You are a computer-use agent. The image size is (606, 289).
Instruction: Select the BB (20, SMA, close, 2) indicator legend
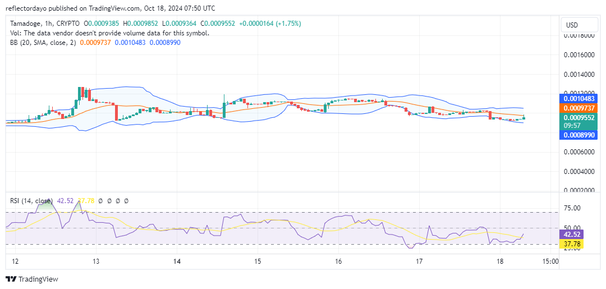click(x=43, y=43)
